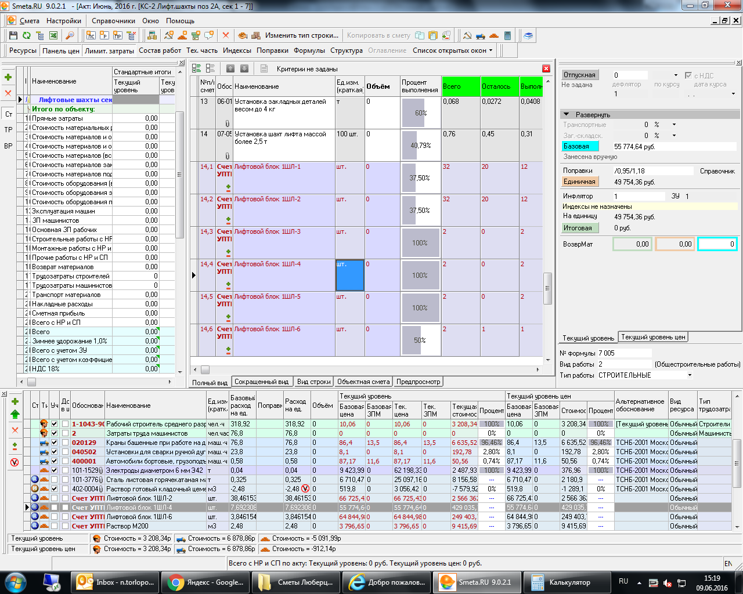Click 60% progress bar for row 13
This screenshot has height=594, width=743.
[x=420, y=113]
